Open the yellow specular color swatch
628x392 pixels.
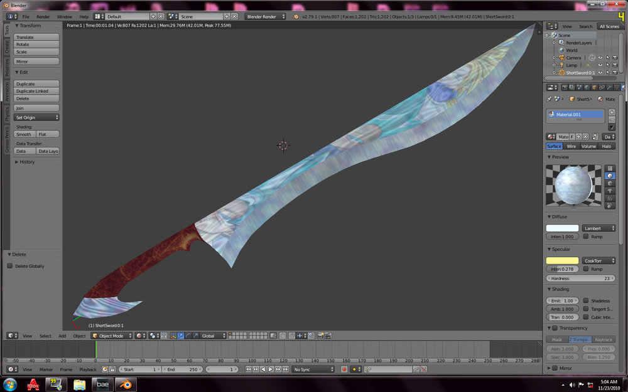pos(562,260)
